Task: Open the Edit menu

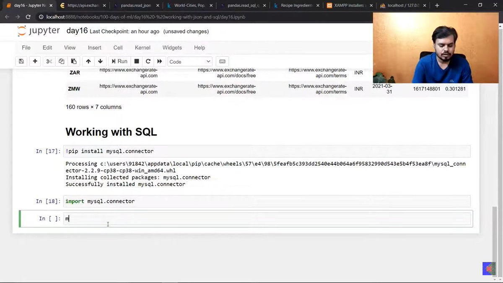Action: (47, 48)
